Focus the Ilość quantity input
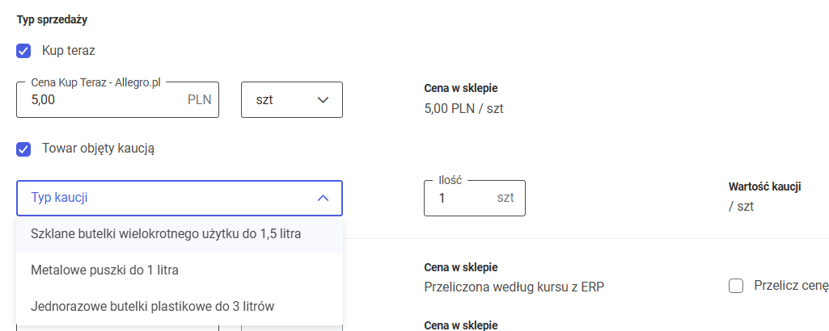This screenshot has height=331, width=829. pyautogui.click(x=461, y=199)
